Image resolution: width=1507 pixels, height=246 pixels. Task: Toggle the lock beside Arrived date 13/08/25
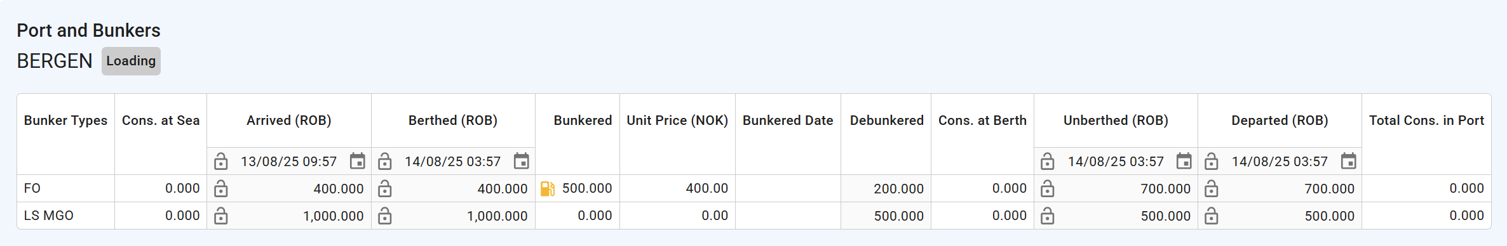(220, 162)
